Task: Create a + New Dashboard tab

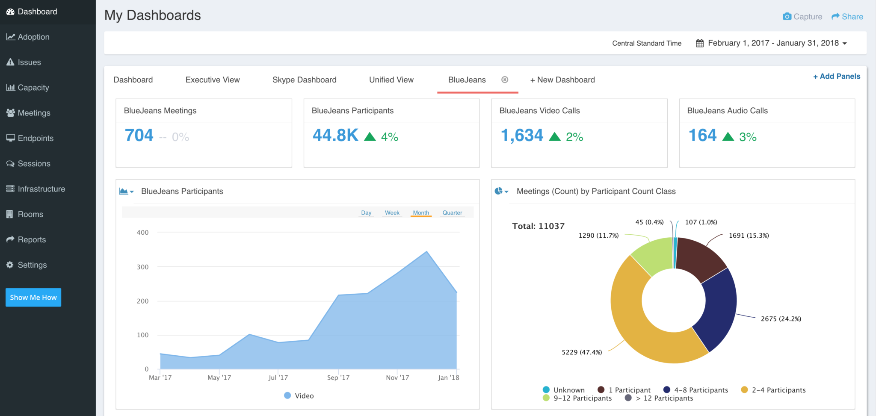Action: 562,80
